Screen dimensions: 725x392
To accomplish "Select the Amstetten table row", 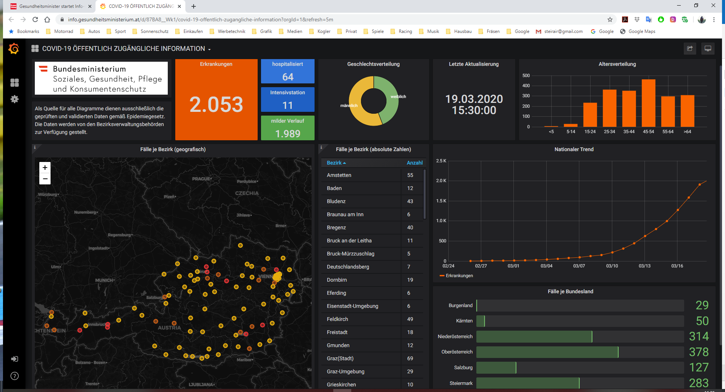I will [x=372, y=175].
